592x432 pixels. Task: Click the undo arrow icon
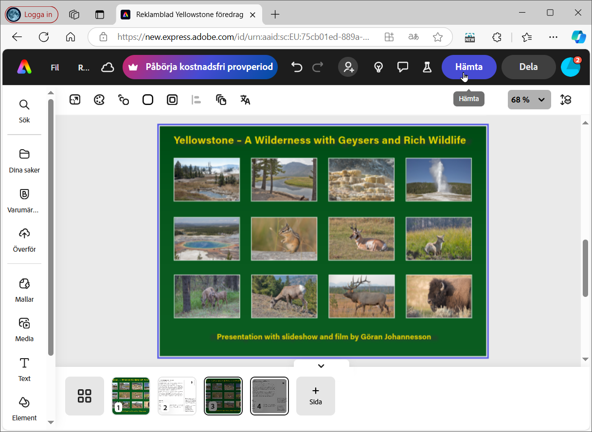(x=297, y=67)
